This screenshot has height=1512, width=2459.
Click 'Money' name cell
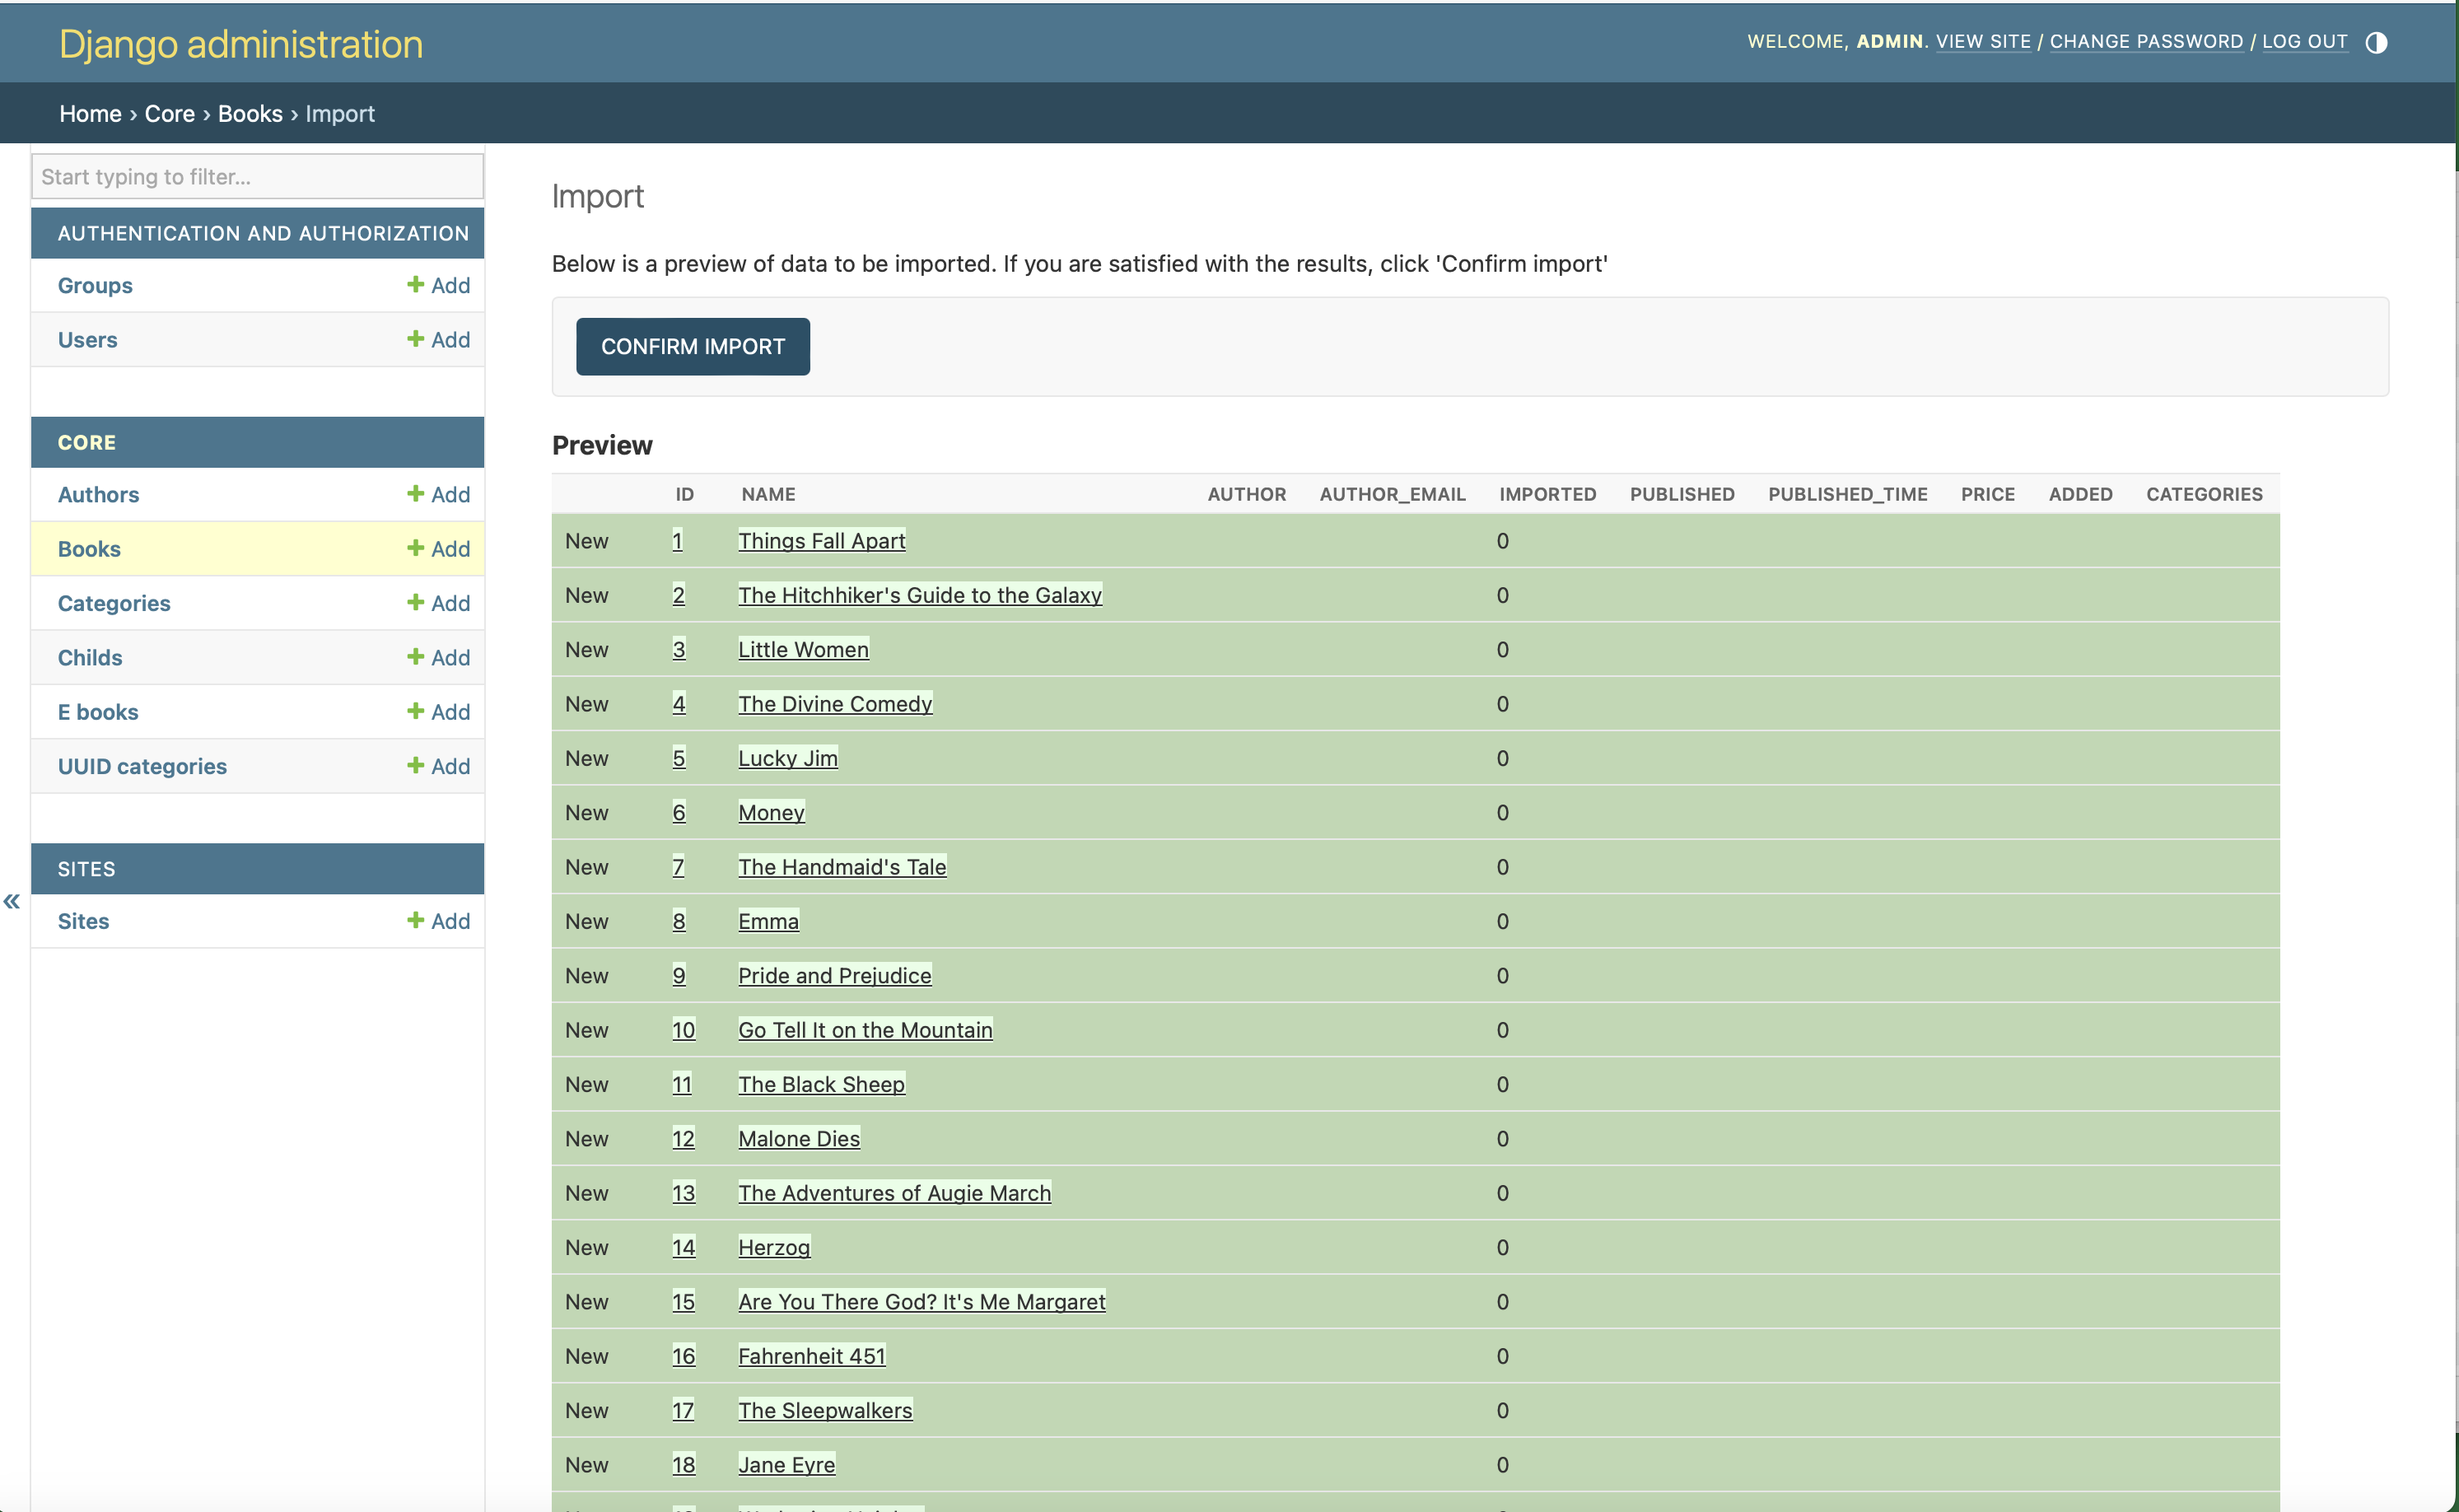click(771, 812)
